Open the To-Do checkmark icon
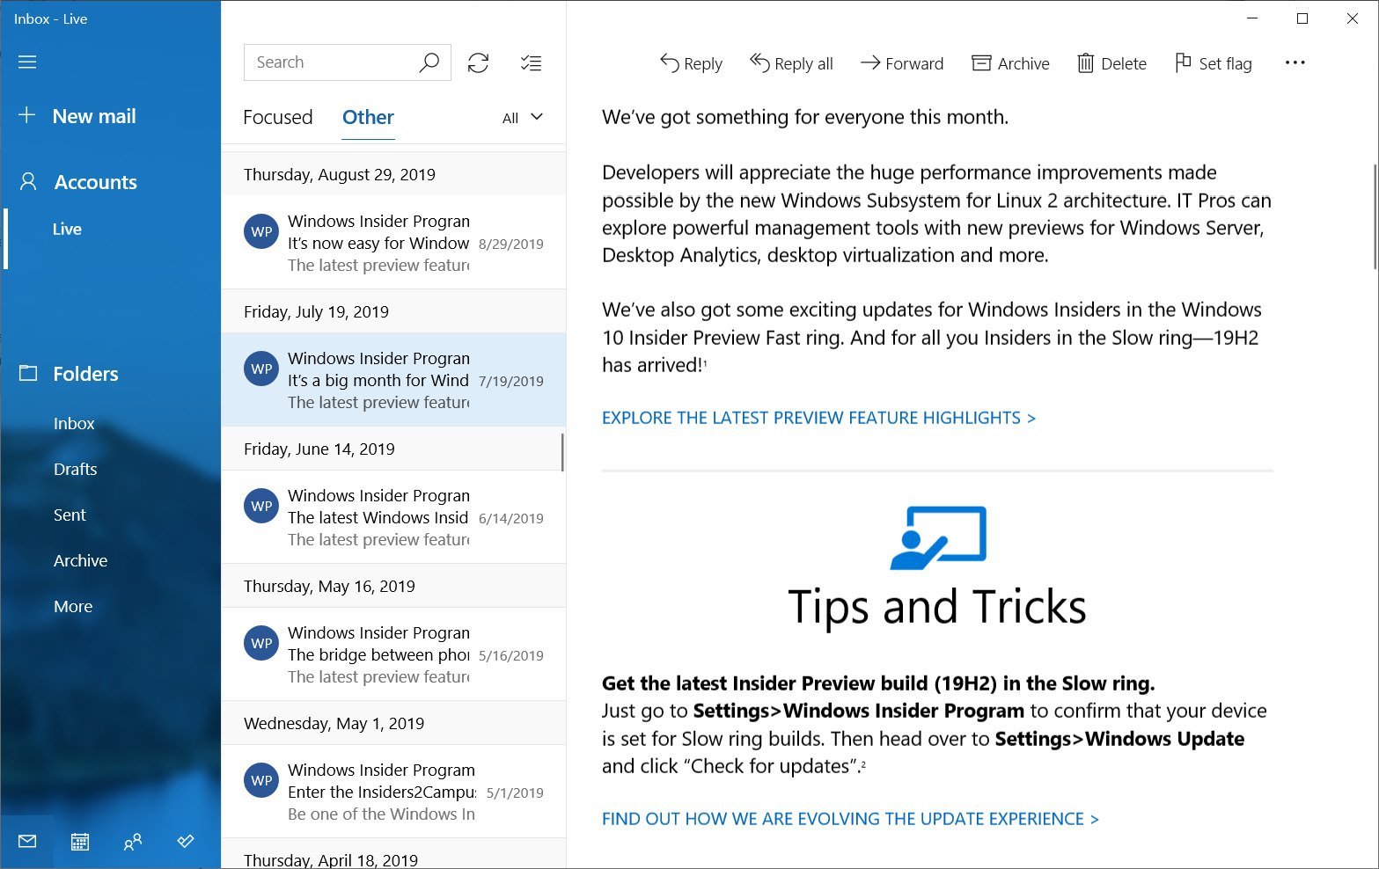The width and height of the screenshot is (1379, 869). 186,842
